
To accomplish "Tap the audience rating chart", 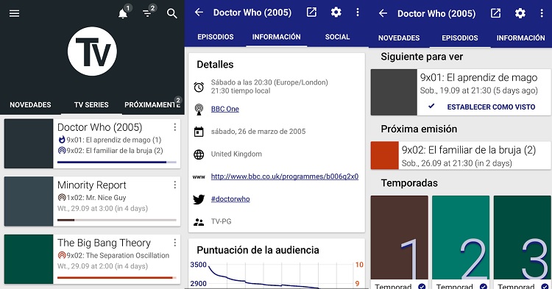I will tap(277, 275).
